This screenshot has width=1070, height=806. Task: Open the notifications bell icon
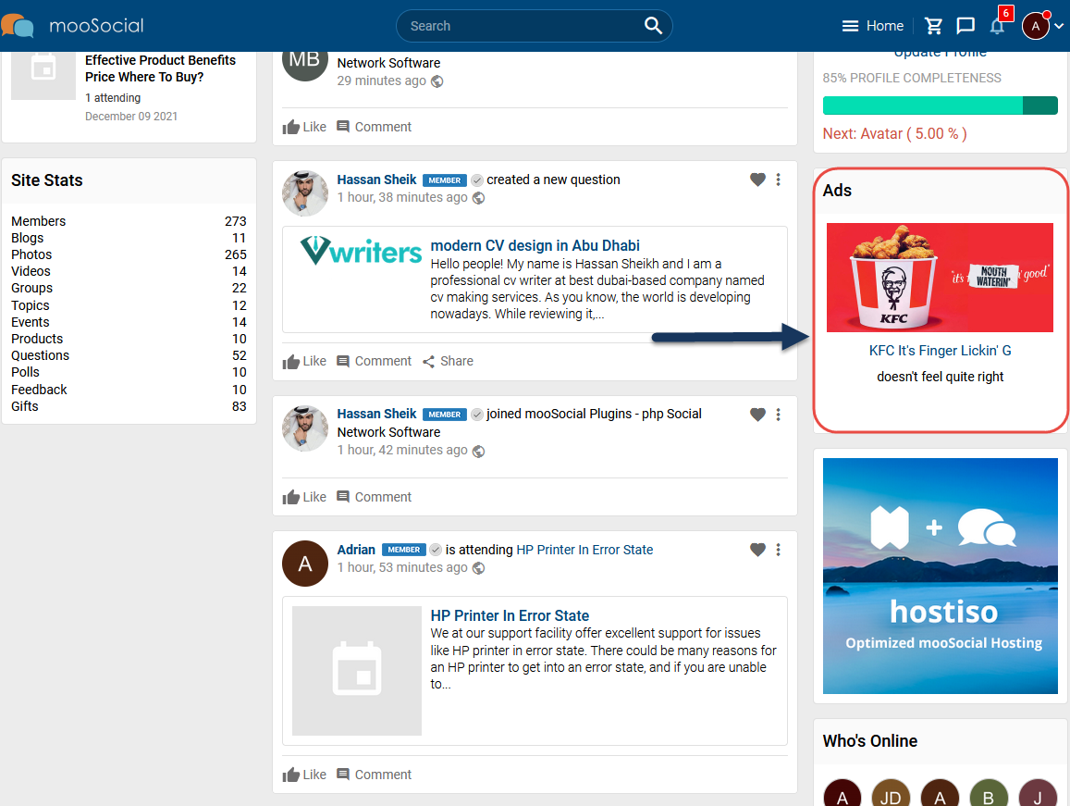pos(997,26)
